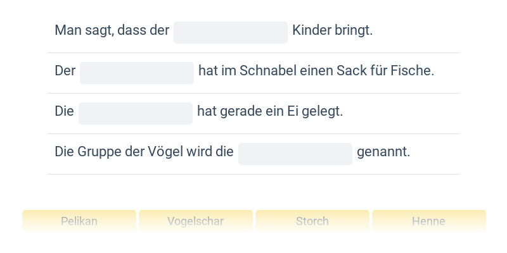
Task: Click the word "Die" starting the third sentence
Action: (x=65, y=111)
